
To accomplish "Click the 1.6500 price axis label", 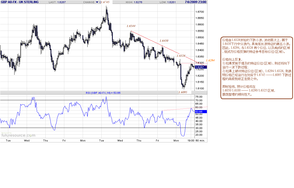I will point(200,38).
